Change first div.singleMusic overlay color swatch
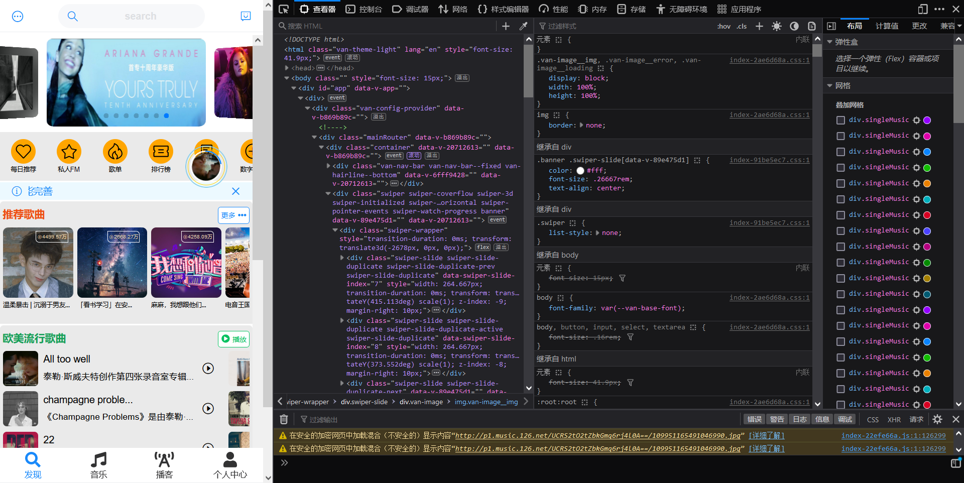 click(927, 120)
